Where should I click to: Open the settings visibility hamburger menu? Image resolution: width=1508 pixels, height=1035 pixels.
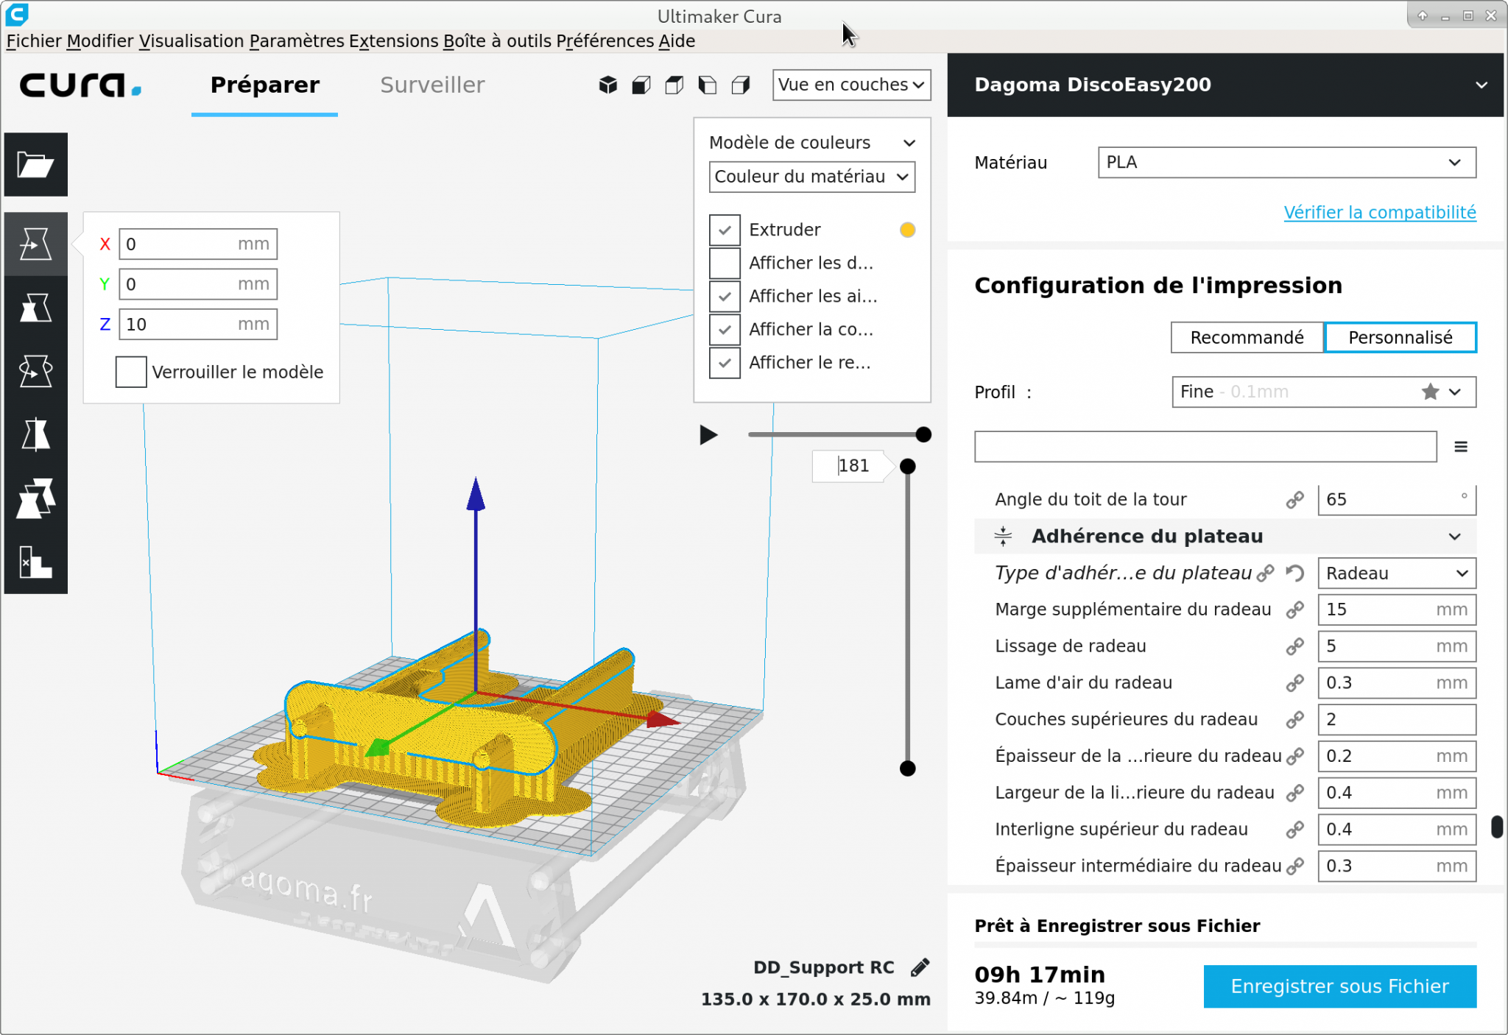coord(1461,447)
